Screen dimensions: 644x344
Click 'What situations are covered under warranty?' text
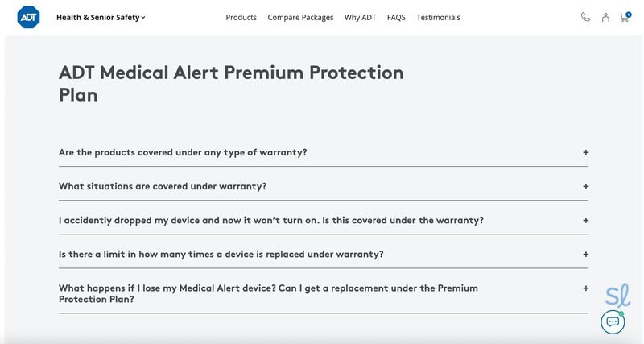point(163,186)
